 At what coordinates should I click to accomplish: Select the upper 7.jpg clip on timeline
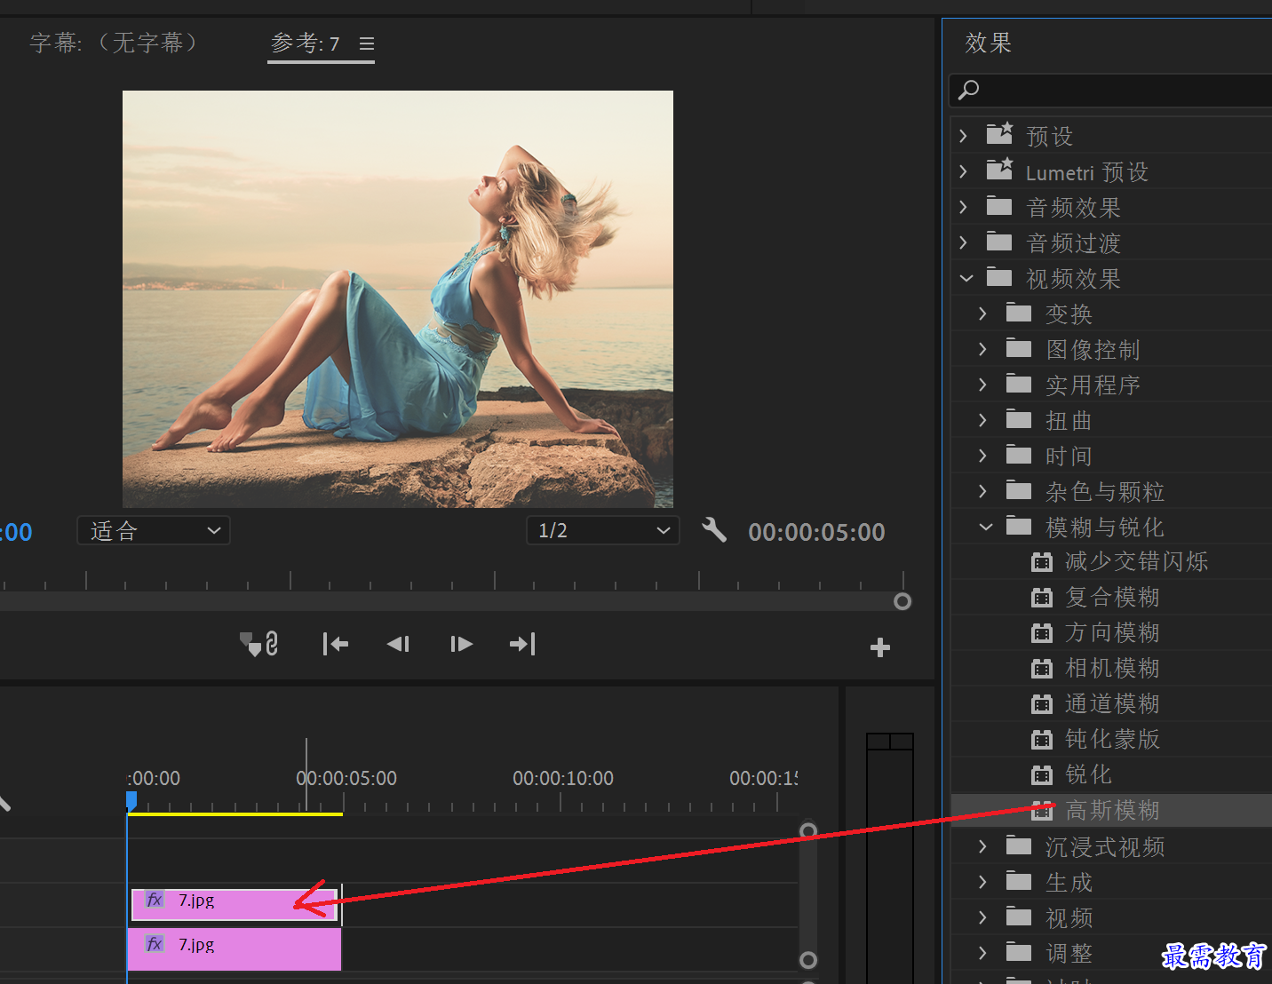click(x=235, y=905)
